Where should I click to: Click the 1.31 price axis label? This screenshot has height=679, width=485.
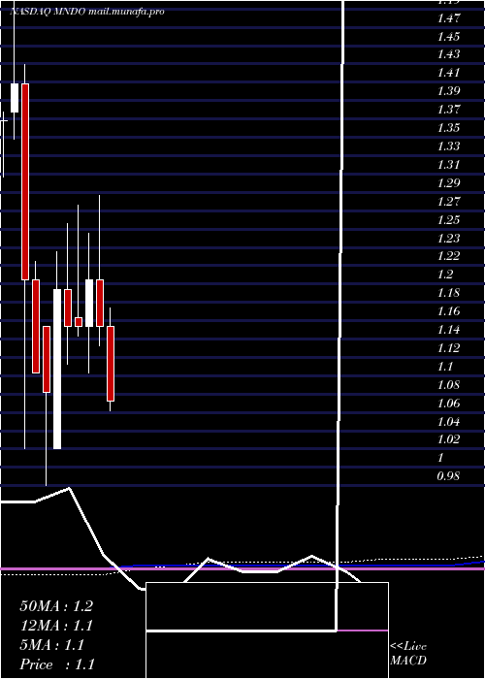(x=448, y=165)
